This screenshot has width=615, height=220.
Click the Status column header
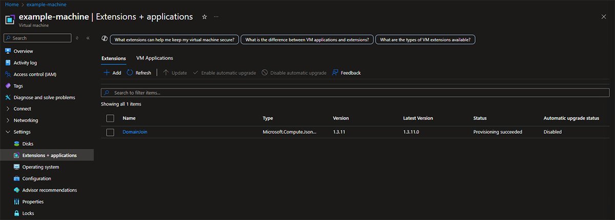tap(480, 118)
